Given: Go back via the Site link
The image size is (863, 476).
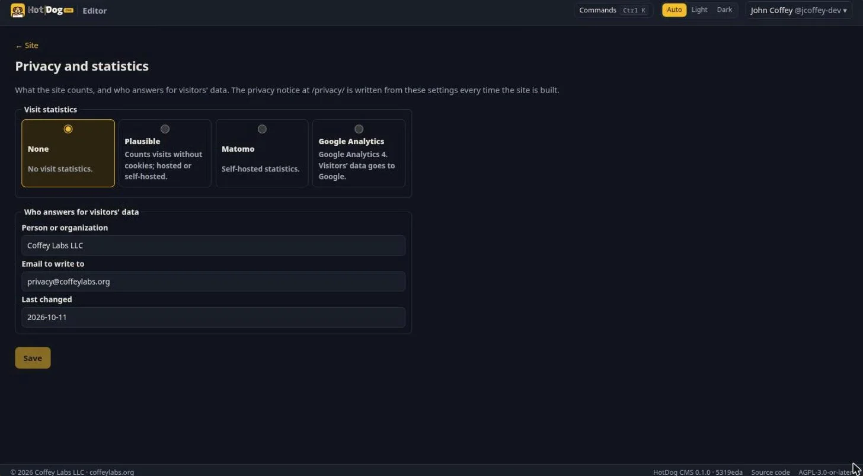Looking at the screenshot, I should (27, 46).
